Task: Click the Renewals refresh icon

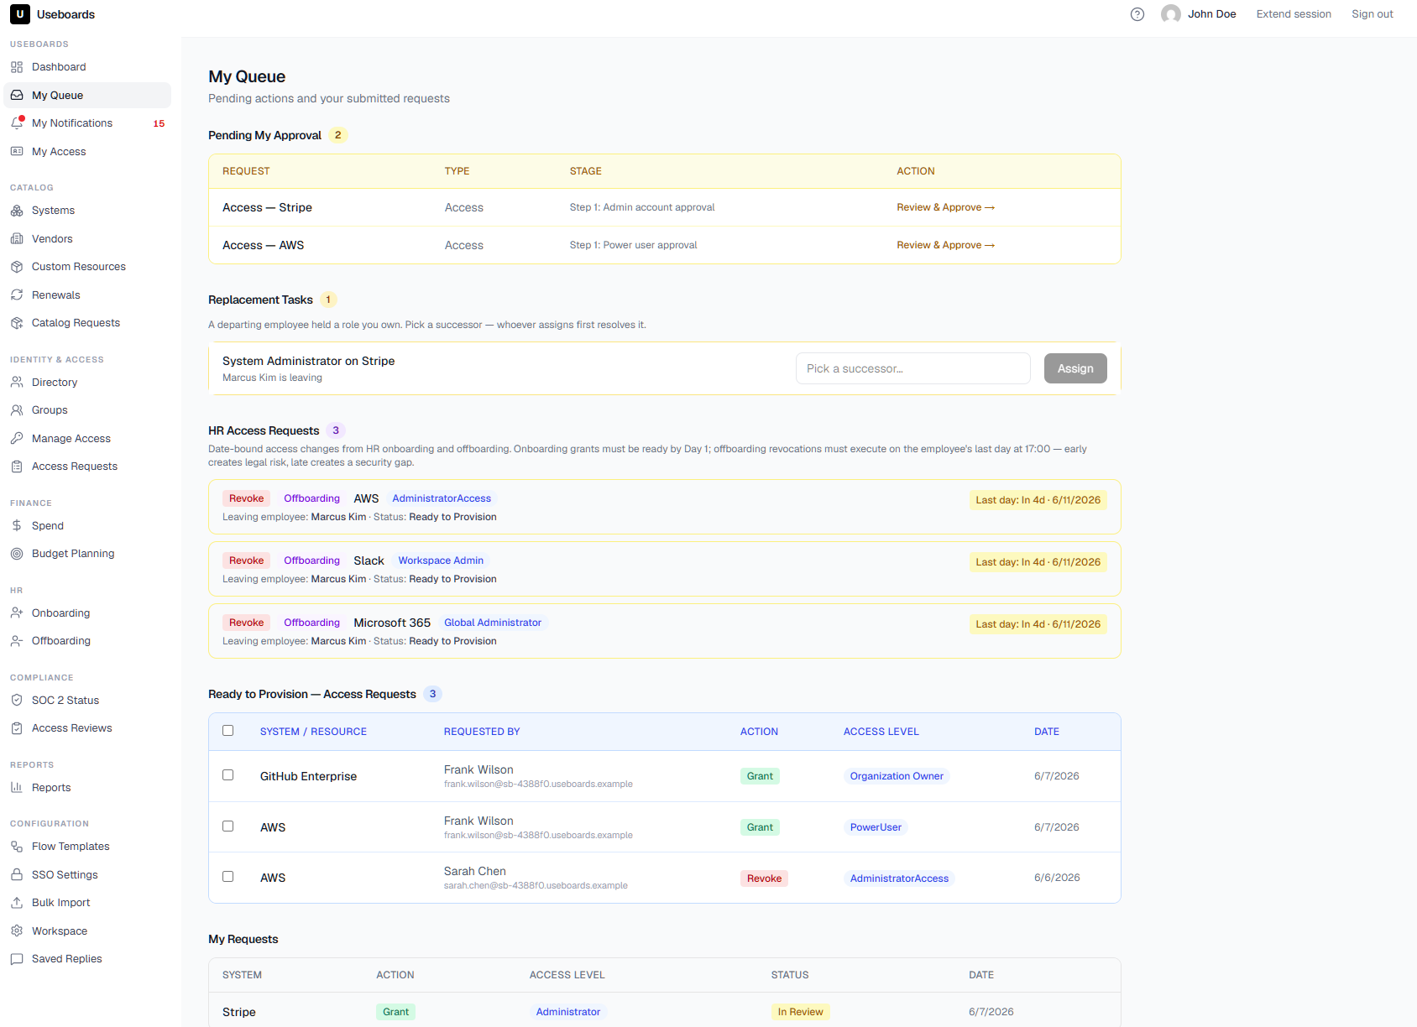Action: tap(17, 295)
